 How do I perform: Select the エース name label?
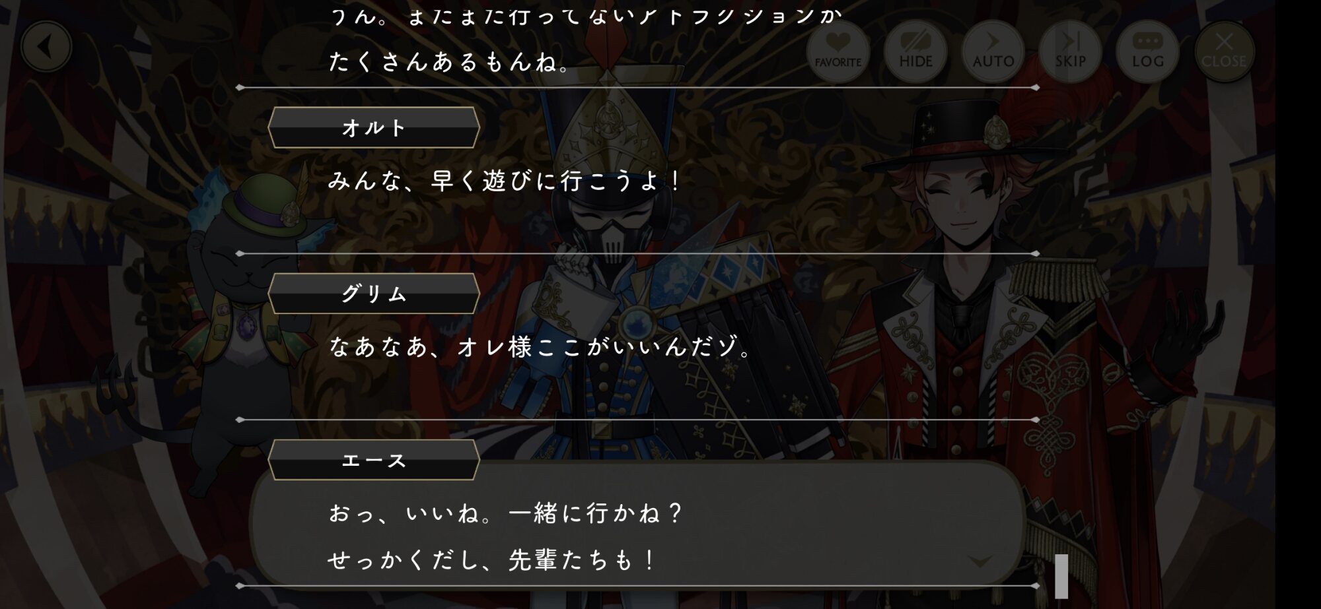pyautogui.click(x=373, y=460)
